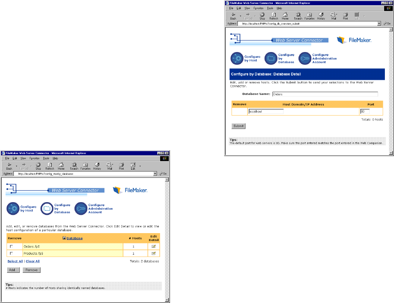Viewport: 394px width, 303px height.
Task: Open Back history arrow in database list window
Action: coord(17,166)
